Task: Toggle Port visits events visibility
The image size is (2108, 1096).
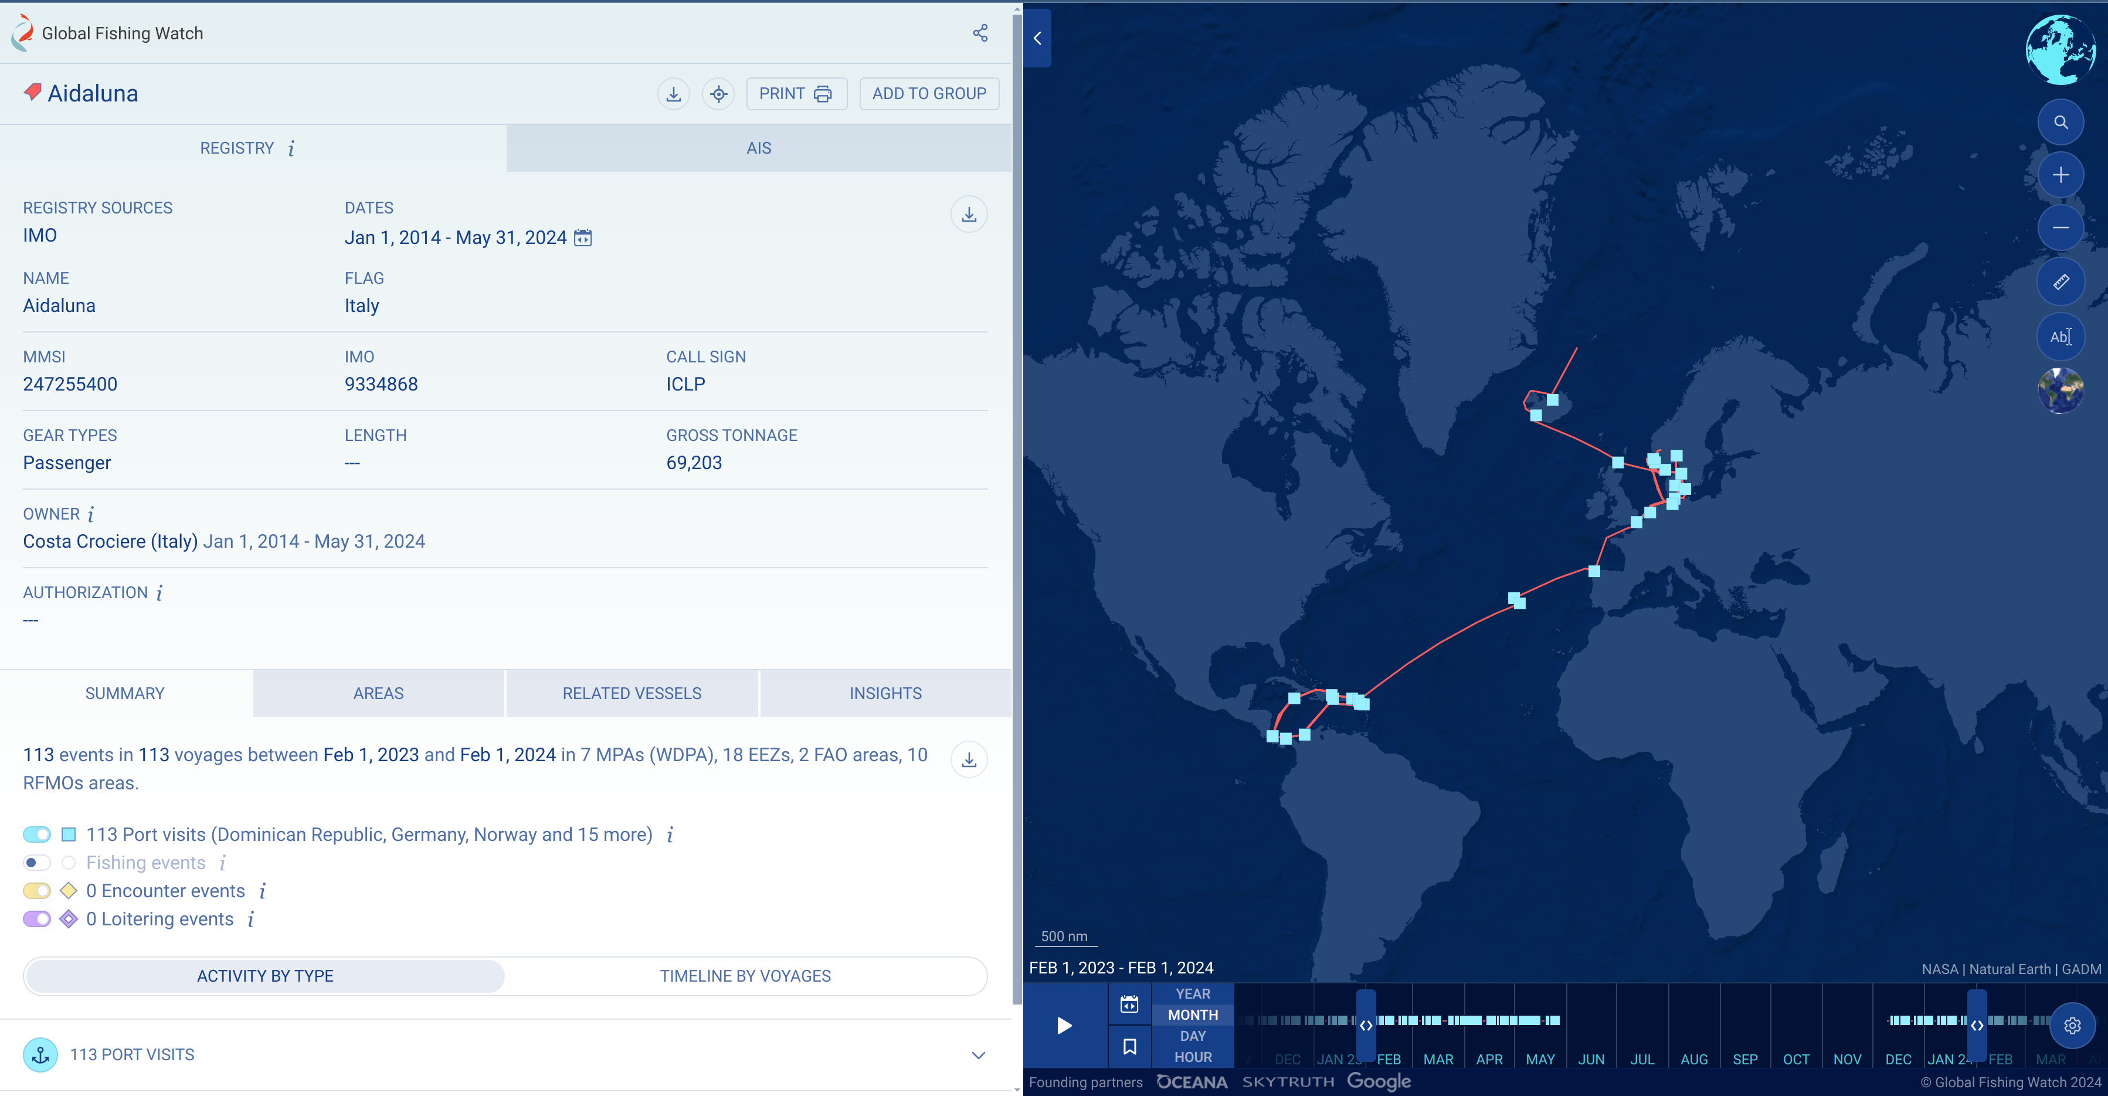Action: pos(37,834)
